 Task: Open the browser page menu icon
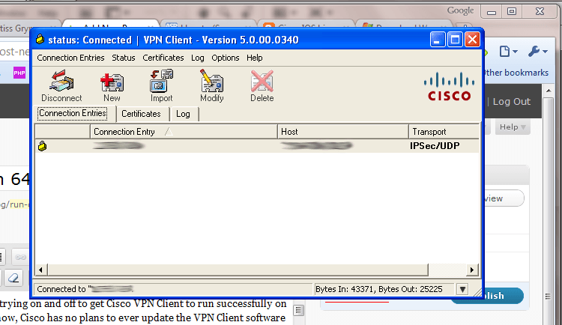tap(509, 52)
